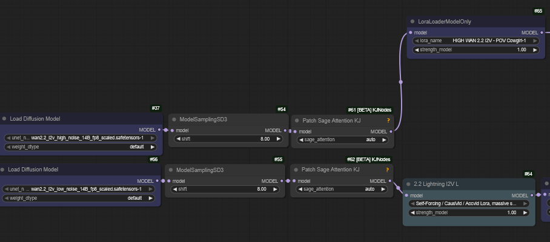
Task: Collapse the high_noise Load Diffusion Model node
Action: (x=4, y=119)
